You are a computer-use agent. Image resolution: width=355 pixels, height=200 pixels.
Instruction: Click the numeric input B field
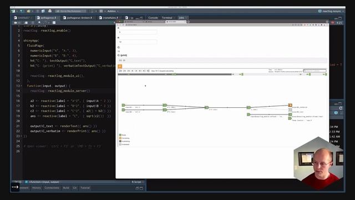(x=138, y=42)
